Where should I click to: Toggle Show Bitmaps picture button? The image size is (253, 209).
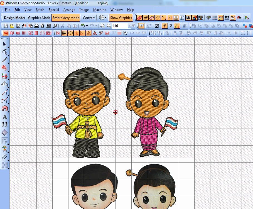(x=188, y=18)
